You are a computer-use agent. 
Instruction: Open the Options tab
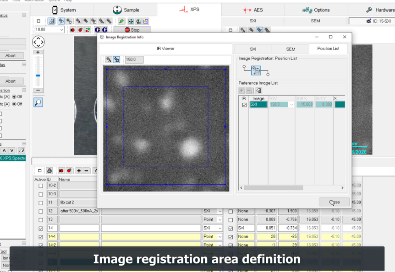coord(316,10)
